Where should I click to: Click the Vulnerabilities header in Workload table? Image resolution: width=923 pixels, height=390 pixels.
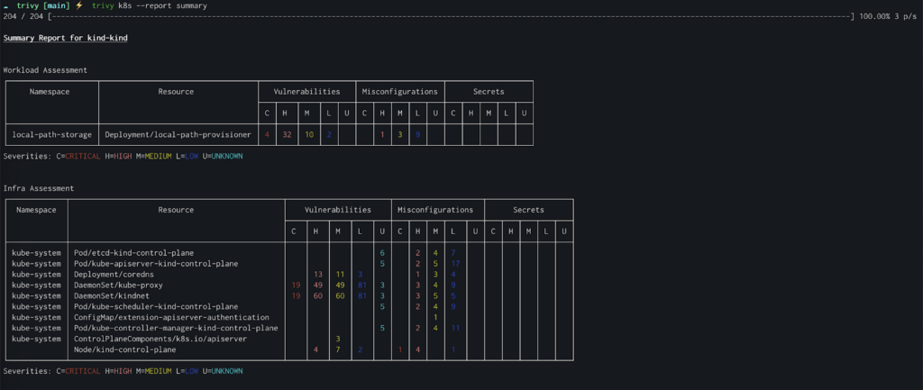(x=306, y=92)
